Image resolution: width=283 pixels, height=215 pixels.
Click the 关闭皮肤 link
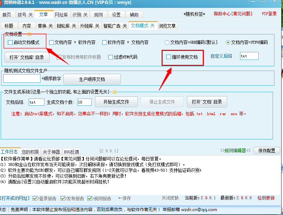pyautogui.click(x=170, y=198)
